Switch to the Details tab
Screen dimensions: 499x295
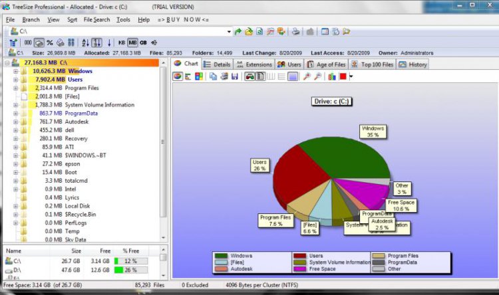pyautogui.click(x=218, y=64)
